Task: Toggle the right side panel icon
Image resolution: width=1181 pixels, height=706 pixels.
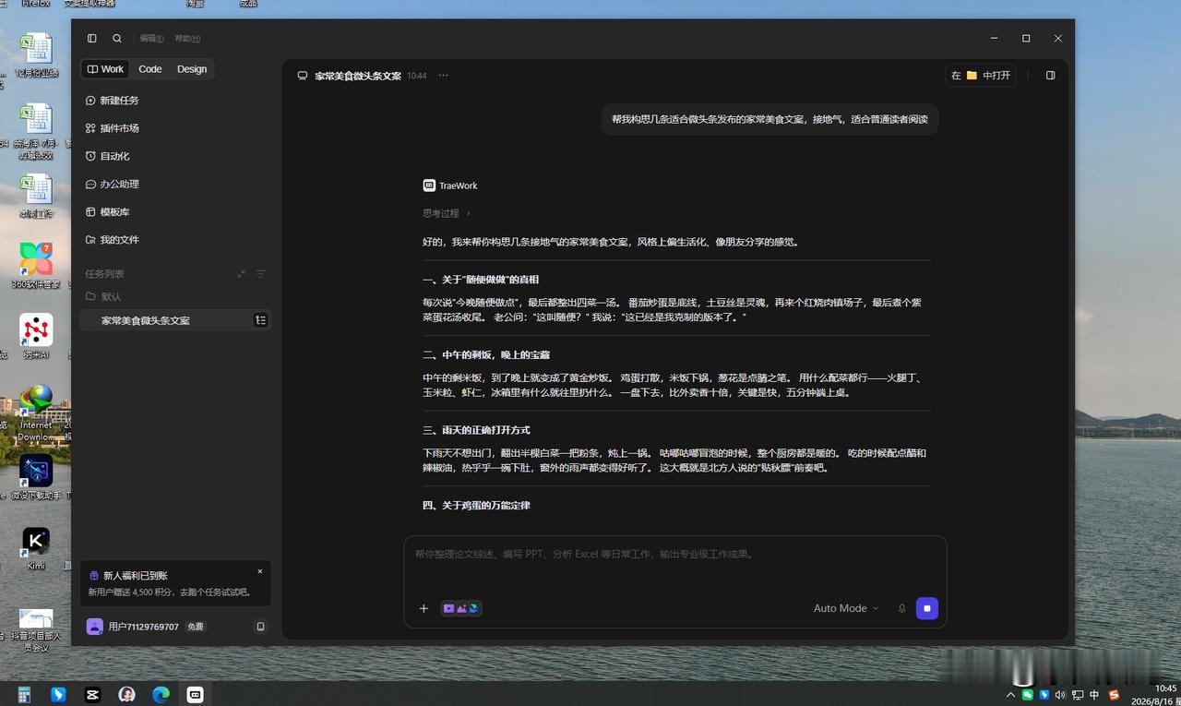Action: point(1050,76)
